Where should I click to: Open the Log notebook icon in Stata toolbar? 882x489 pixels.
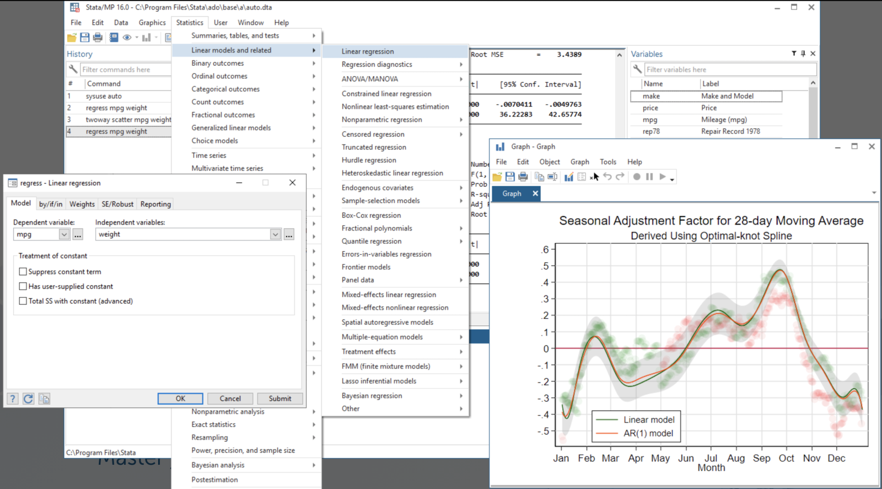(114, 37)
